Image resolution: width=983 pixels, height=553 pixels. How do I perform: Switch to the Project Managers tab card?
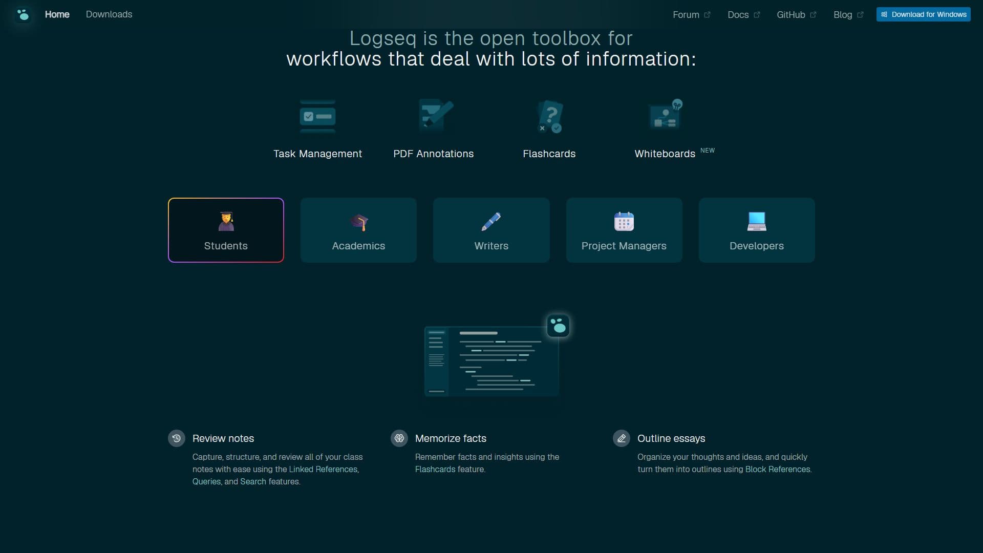624,230
